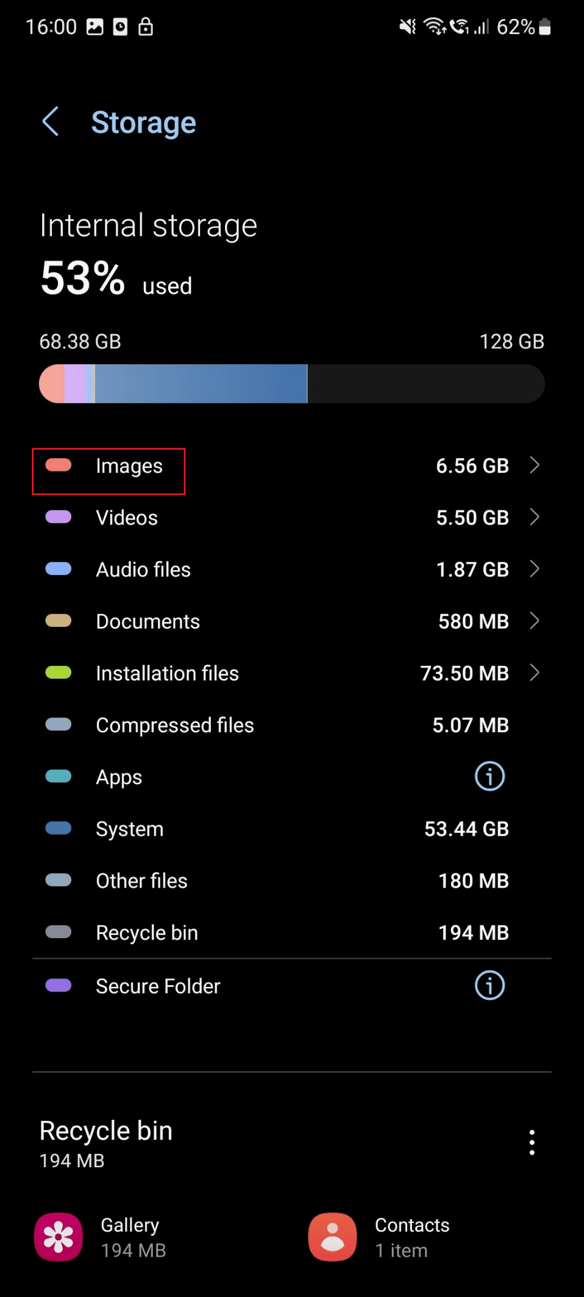
Task: Open the Gallery app icon
Action: click(x=59, y=1237)
